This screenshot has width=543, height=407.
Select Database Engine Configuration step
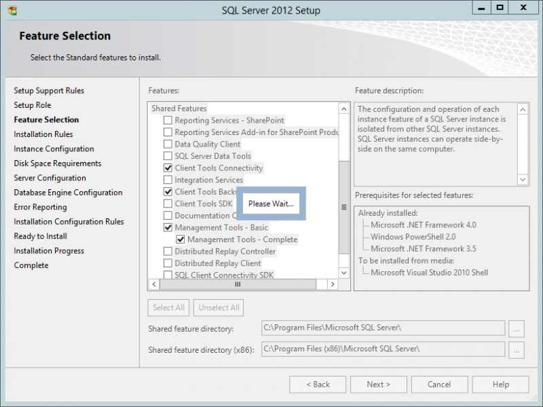click(69, 193)
